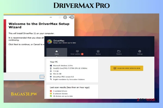Viewport: 163px width, 108px height.
Task: Click the yellow marker for 0 unknown devices
Action: (51, 94)
